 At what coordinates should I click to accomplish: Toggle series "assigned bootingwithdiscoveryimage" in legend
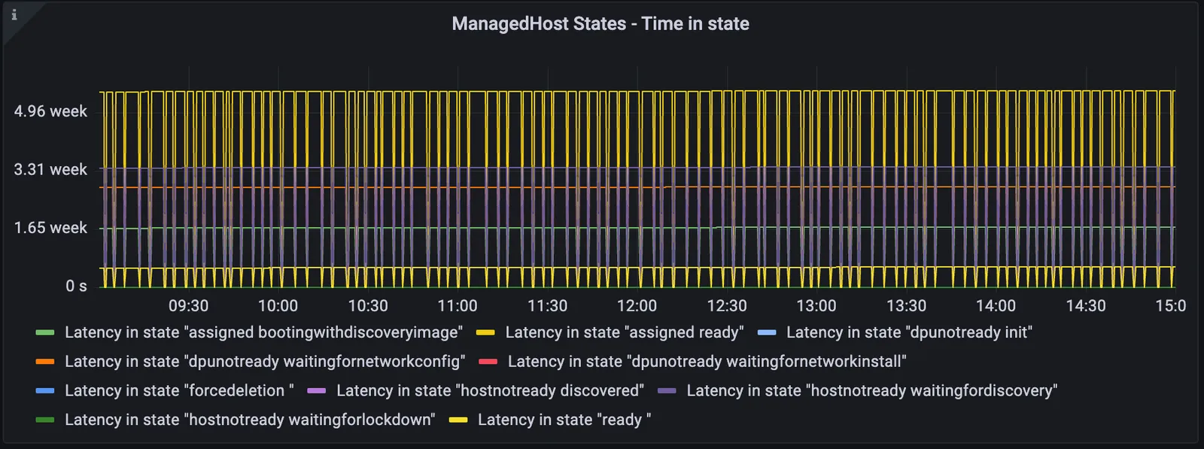pos(263,332)
